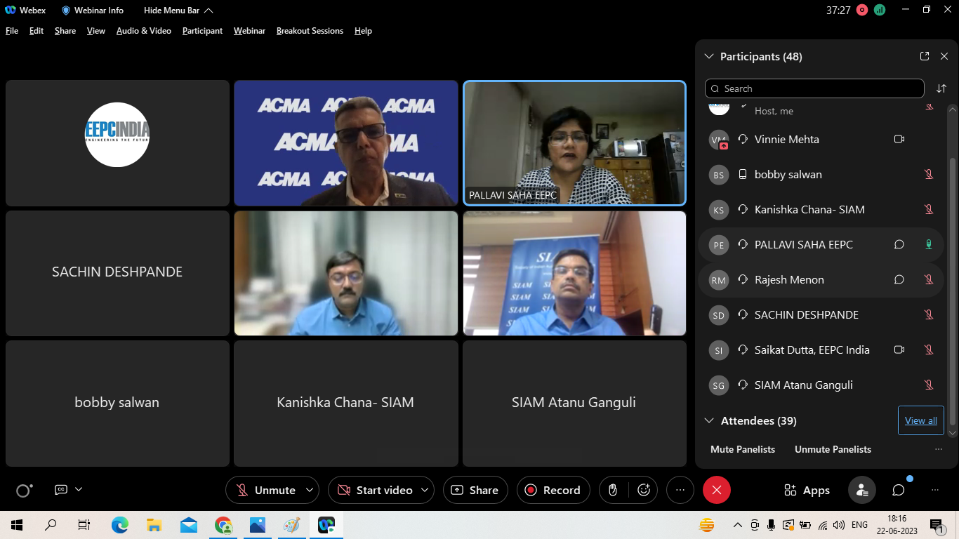
Task: Open the Edit menu
Action: coord(37,31)
